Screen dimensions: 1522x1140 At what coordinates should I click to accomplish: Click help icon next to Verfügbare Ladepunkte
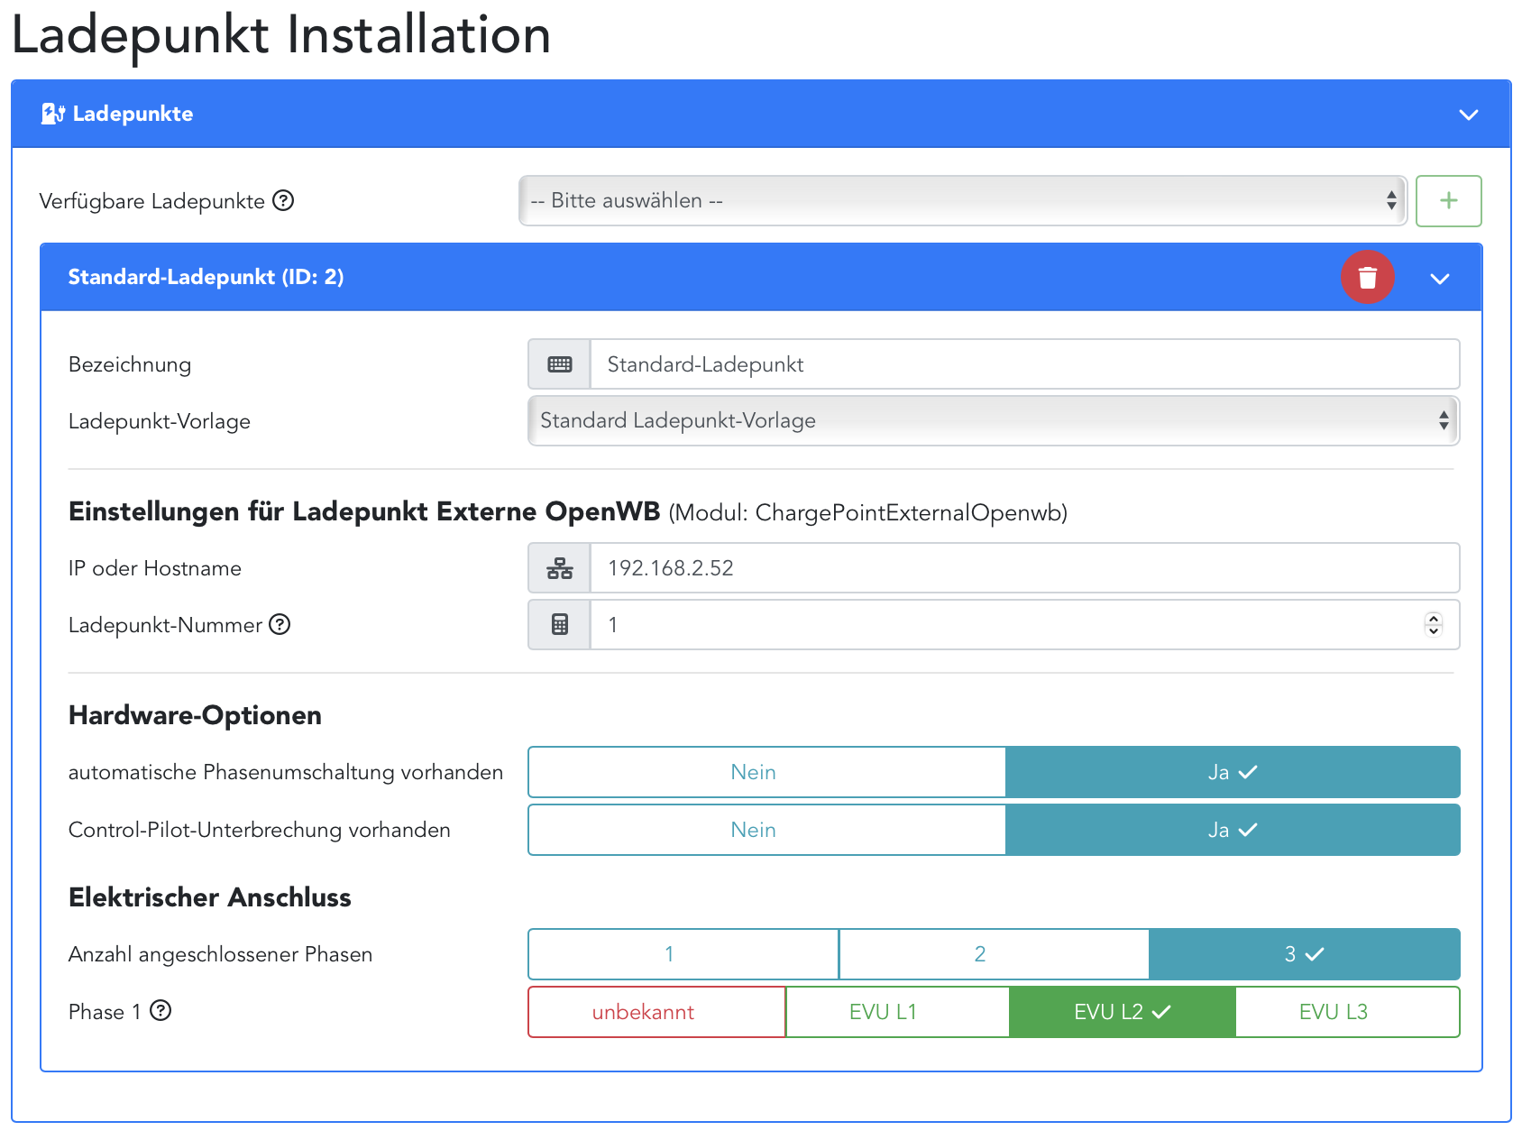(x=283, y=201)
